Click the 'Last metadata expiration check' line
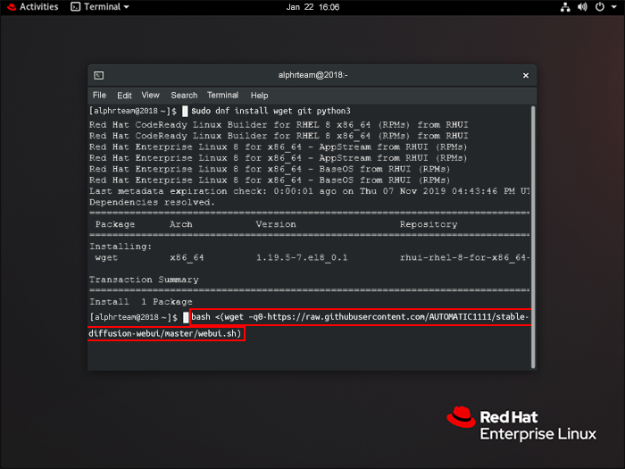The image size is (625, 469). click(309, 191)
